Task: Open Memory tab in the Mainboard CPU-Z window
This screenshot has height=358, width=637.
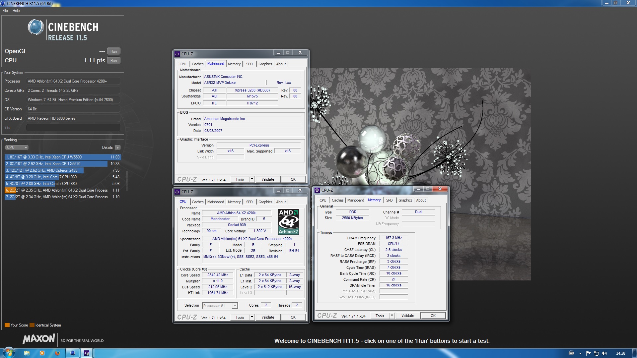Action: click(x=234, y=64)
